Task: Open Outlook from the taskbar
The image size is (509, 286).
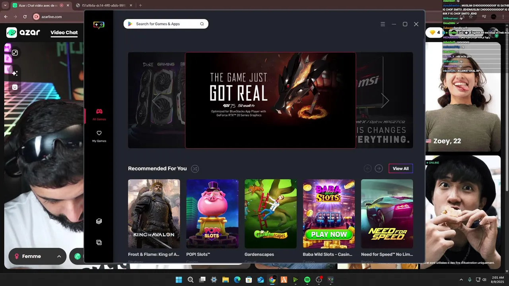Action: (x=260, y=280)
